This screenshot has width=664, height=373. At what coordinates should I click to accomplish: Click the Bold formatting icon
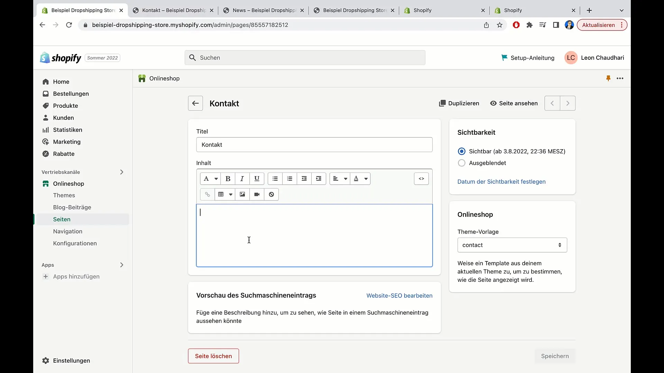(228, 178)
